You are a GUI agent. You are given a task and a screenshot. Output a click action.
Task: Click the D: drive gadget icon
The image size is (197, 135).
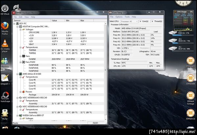[173, 40]
